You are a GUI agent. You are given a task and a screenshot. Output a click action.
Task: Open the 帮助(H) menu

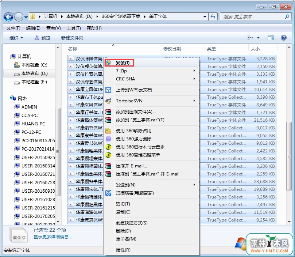click(94, 28)
